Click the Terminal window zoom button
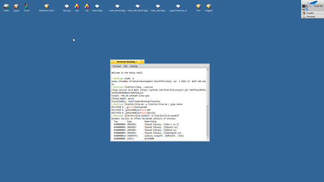Screen dimensions: 324x182 click(x=142, y=61)
